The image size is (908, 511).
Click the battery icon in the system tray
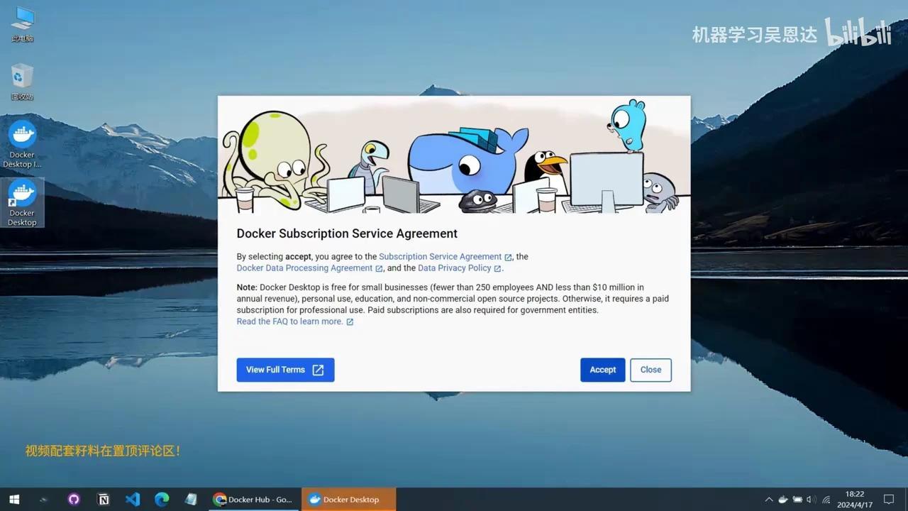(x=797, y=500)
